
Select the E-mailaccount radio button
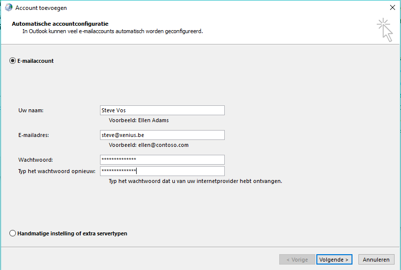[12, 61]
